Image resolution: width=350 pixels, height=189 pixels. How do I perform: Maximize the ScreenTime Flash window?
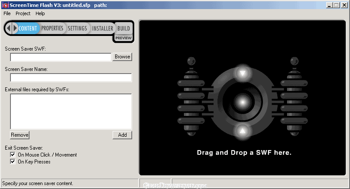pyautogui.click(x=337, y=5)
